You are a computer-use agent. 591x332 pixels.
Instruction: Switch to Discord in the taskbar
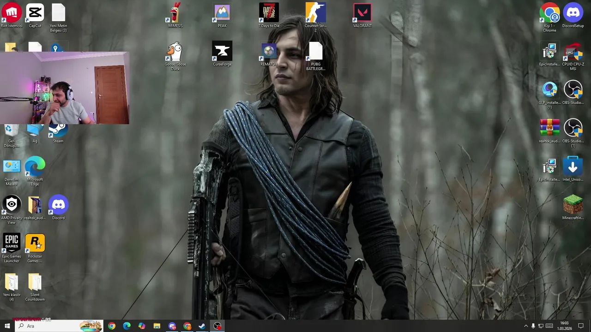pyautogui.click(x=172, y=326)
